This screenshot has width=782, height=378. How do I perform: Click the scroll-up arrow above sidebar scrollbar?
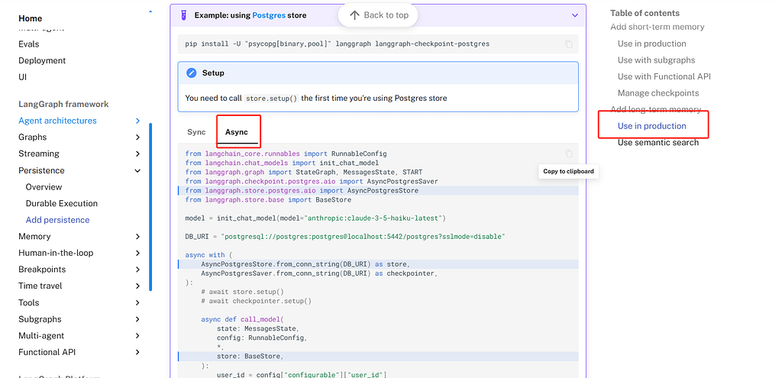(150, 11)
